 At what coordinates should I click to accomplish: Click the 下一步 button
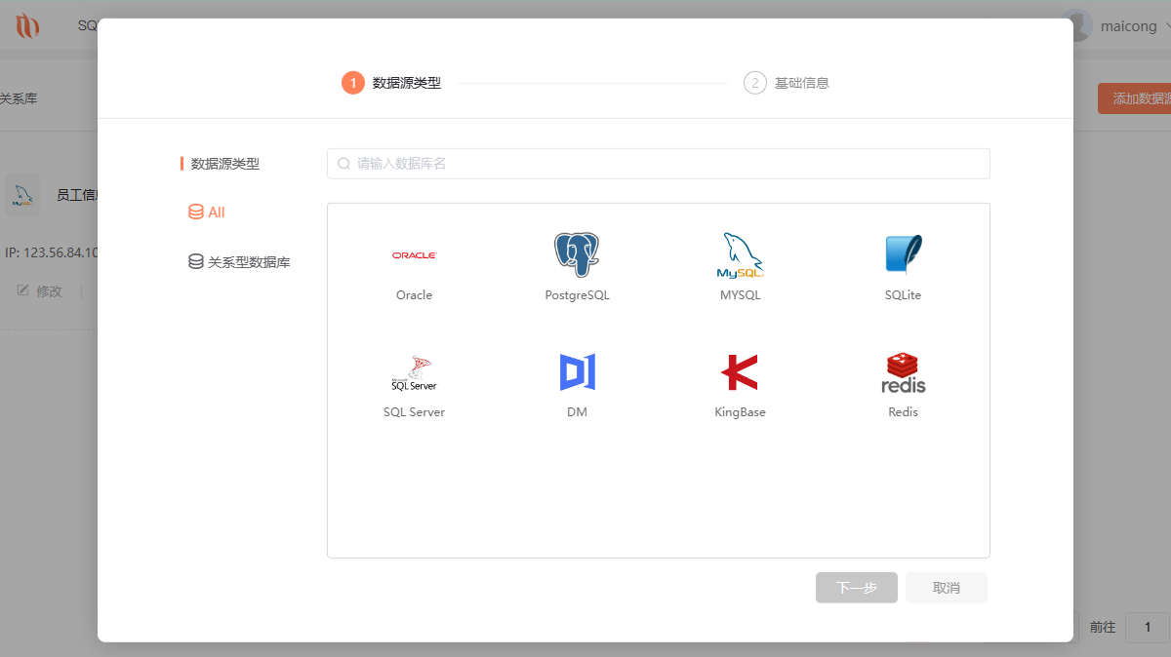pyautogui.click(x=857, y=588)
